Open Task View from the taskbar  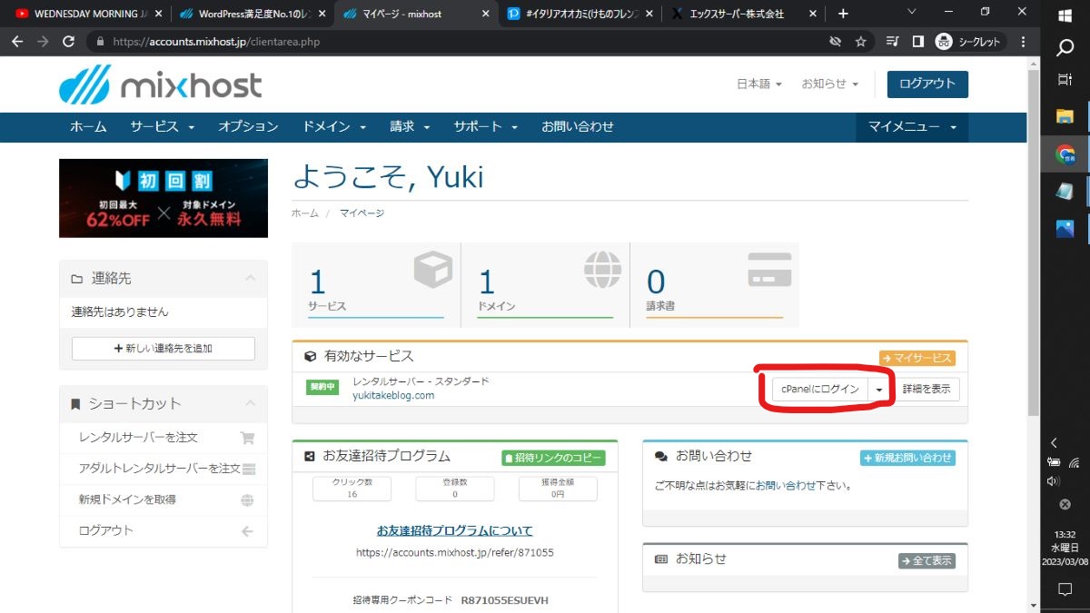coord(1065,80)
